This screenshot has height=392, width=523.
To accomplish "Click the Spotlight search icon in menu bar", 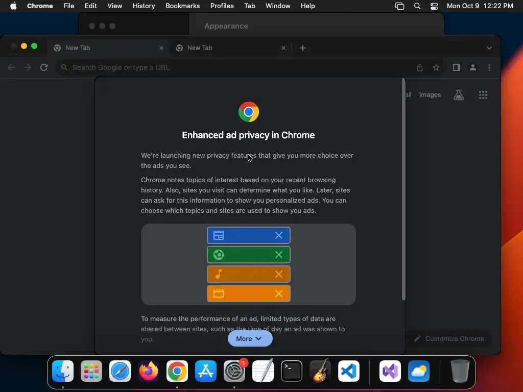I will point(417,6).
